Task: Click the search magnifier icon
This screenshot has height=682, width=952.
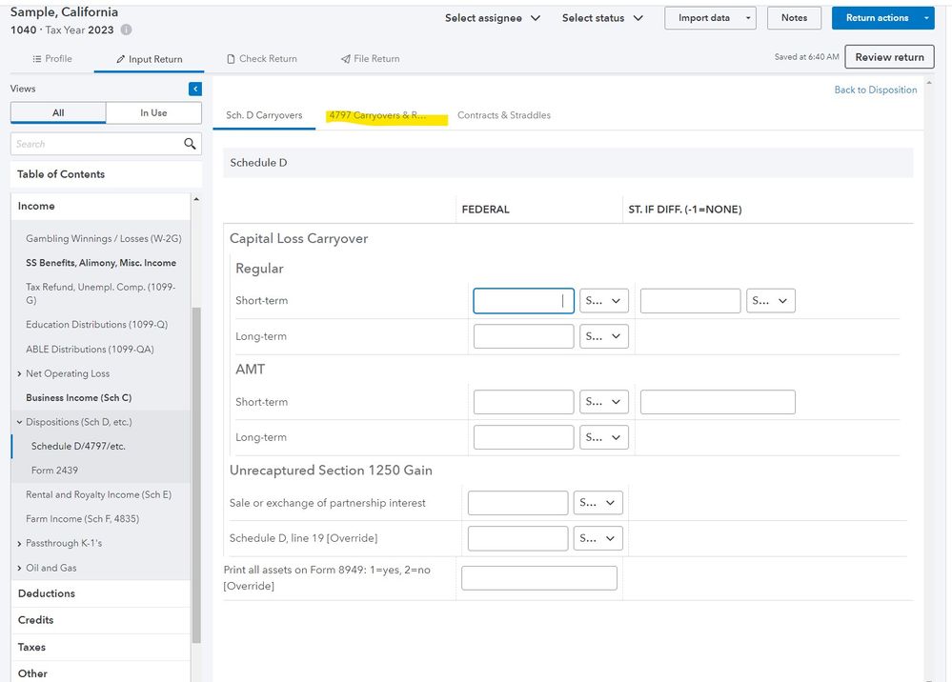Action: coord(191,144)
